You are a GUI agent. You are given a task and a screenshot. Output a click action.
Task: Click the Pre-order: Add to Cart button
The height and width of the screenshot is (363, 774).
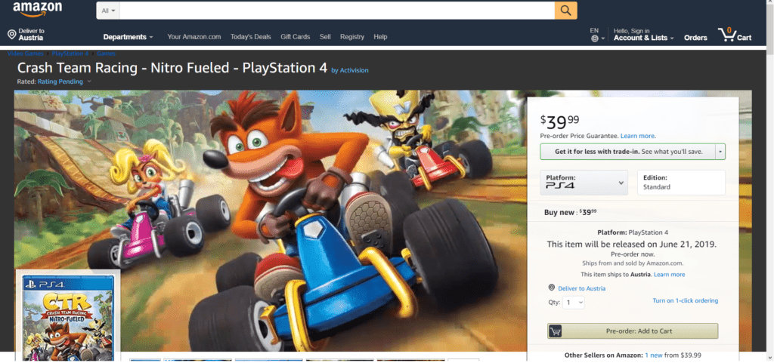point(633,331)
